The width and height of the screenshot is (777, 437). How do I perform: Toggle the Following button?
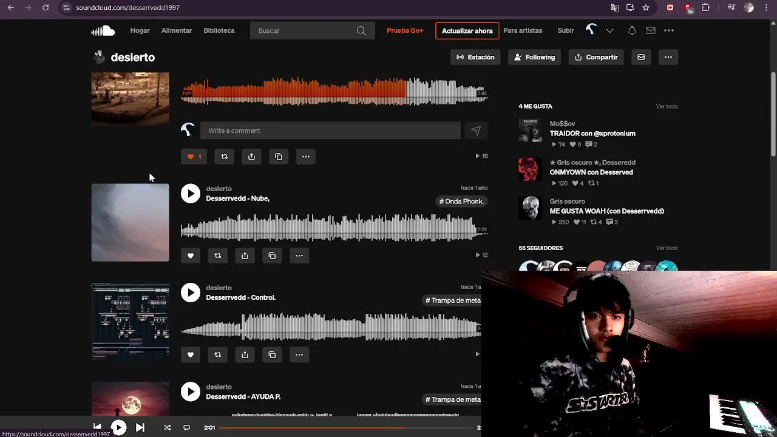tap(534, 57)
